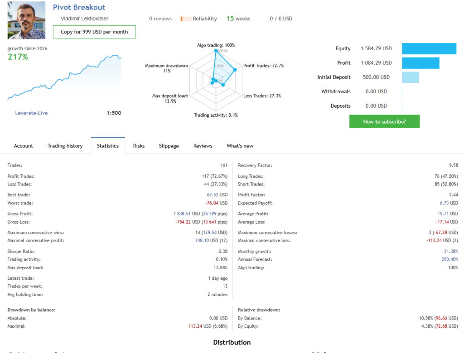Click Profit Trades value 117 (72.67%)
The height and width of the screenshot is (353, 464).
click(x=214, y=176)
